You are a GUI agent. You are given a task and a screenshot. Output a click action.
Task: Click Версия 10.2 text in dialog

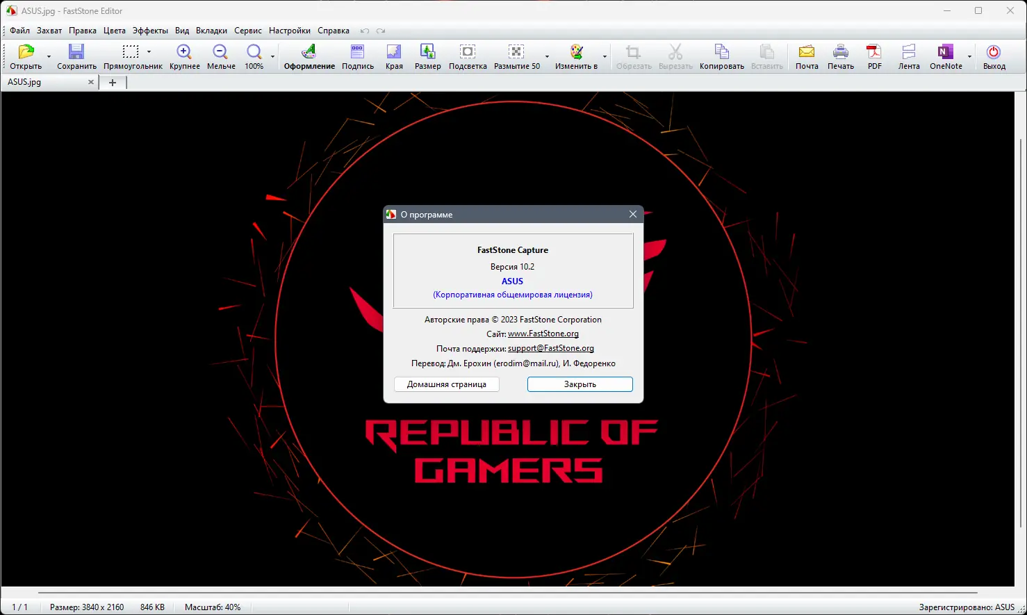pyautogui.click(x=513, y=266)
